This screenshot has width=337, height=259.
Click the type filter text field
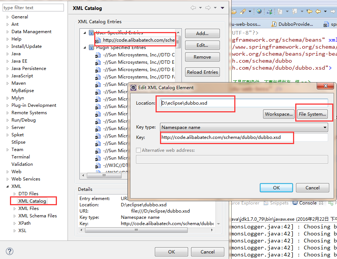33,8
